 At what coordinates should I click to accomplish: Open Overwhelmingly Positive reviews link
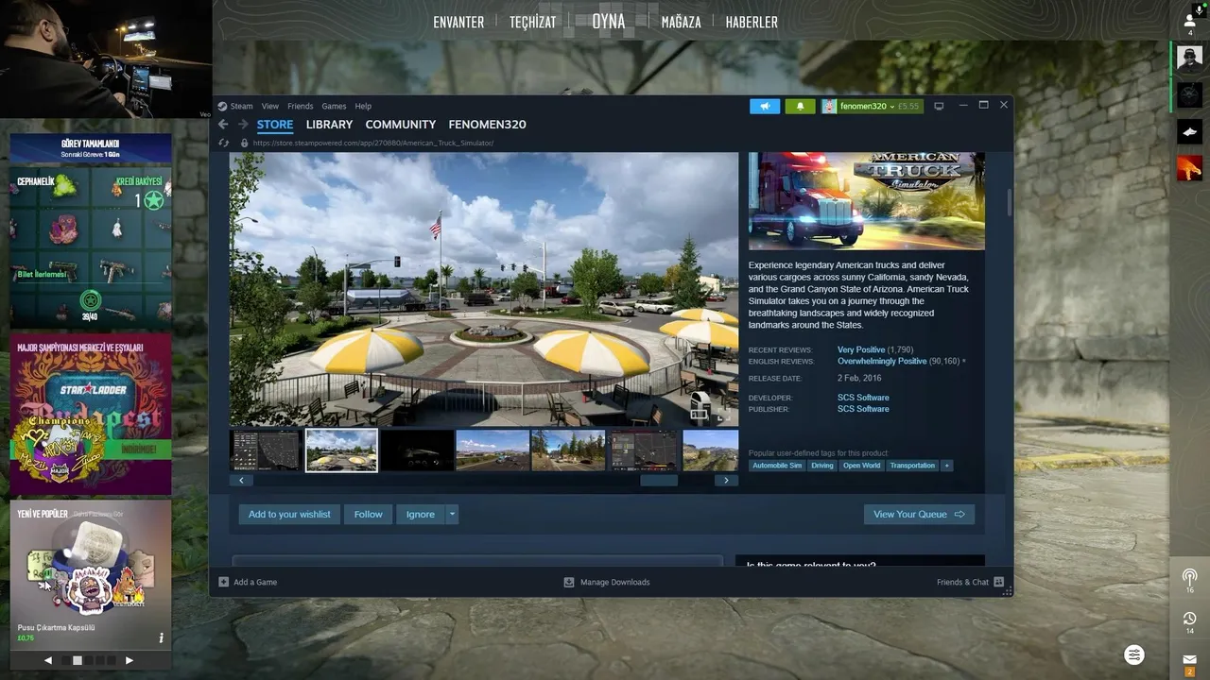pos(882,362)
